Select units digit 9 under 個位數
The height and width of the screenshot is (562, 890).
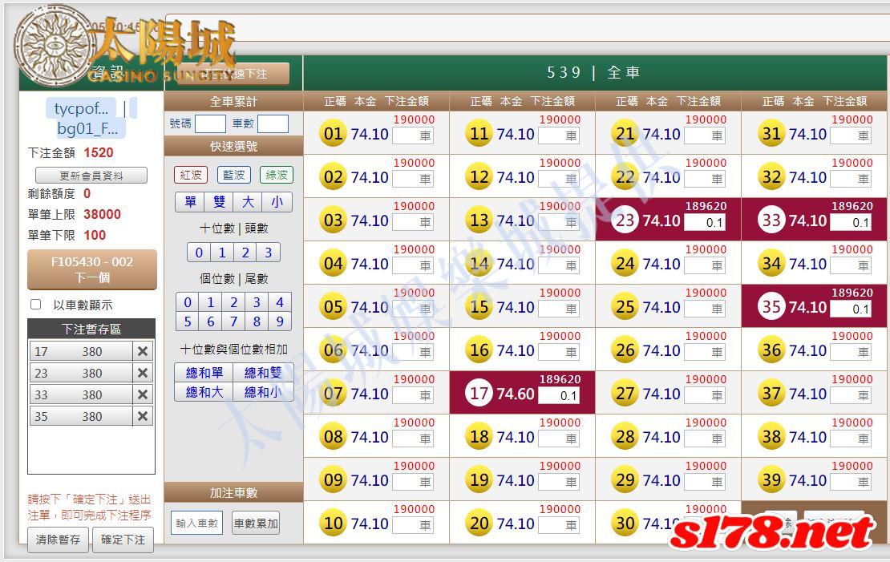point(280,321)
